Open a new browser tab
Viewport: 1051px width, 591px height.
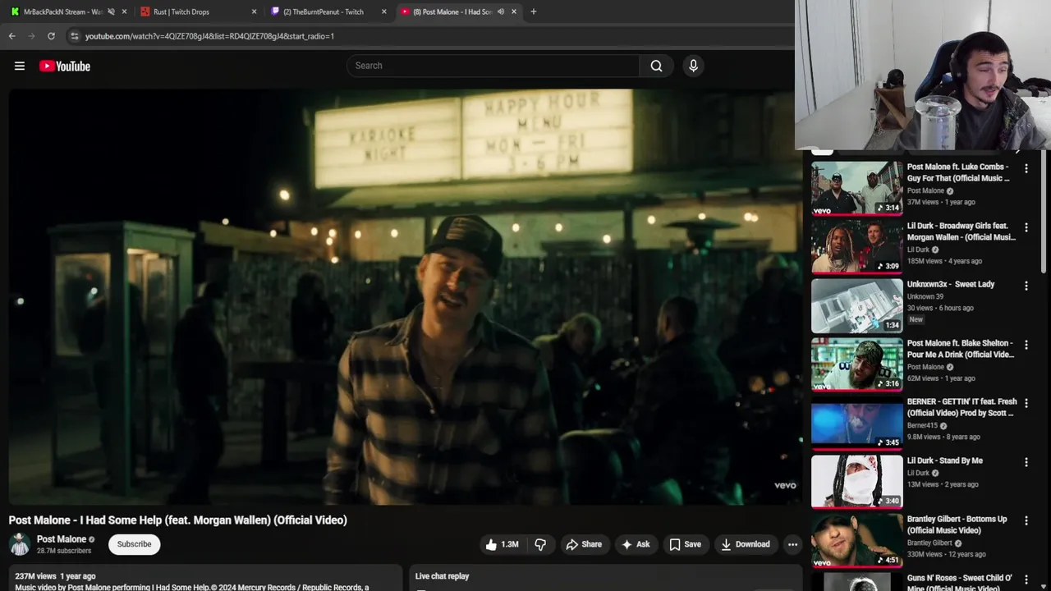pos(534,11)
